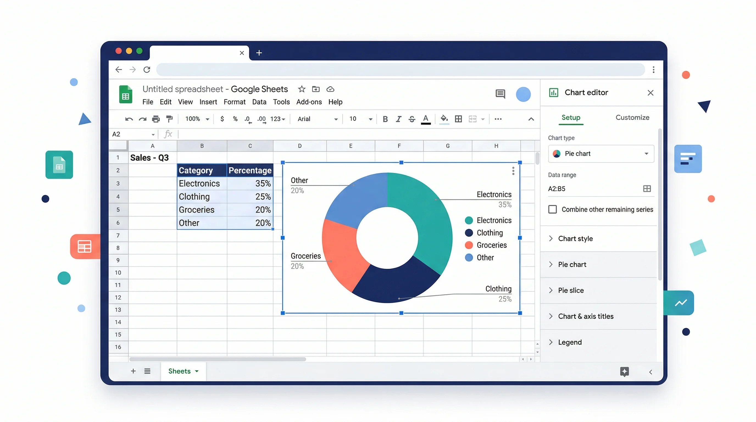Click the Print icon
The image size is (756, 422).
point(156,119)
